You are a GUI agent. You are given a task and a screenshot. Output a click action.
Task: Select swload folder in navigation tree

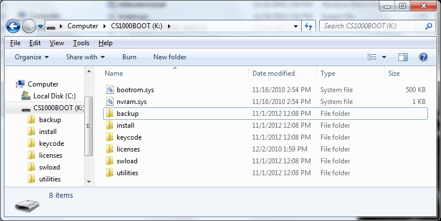pyautogui.click(x=49, y=167)
